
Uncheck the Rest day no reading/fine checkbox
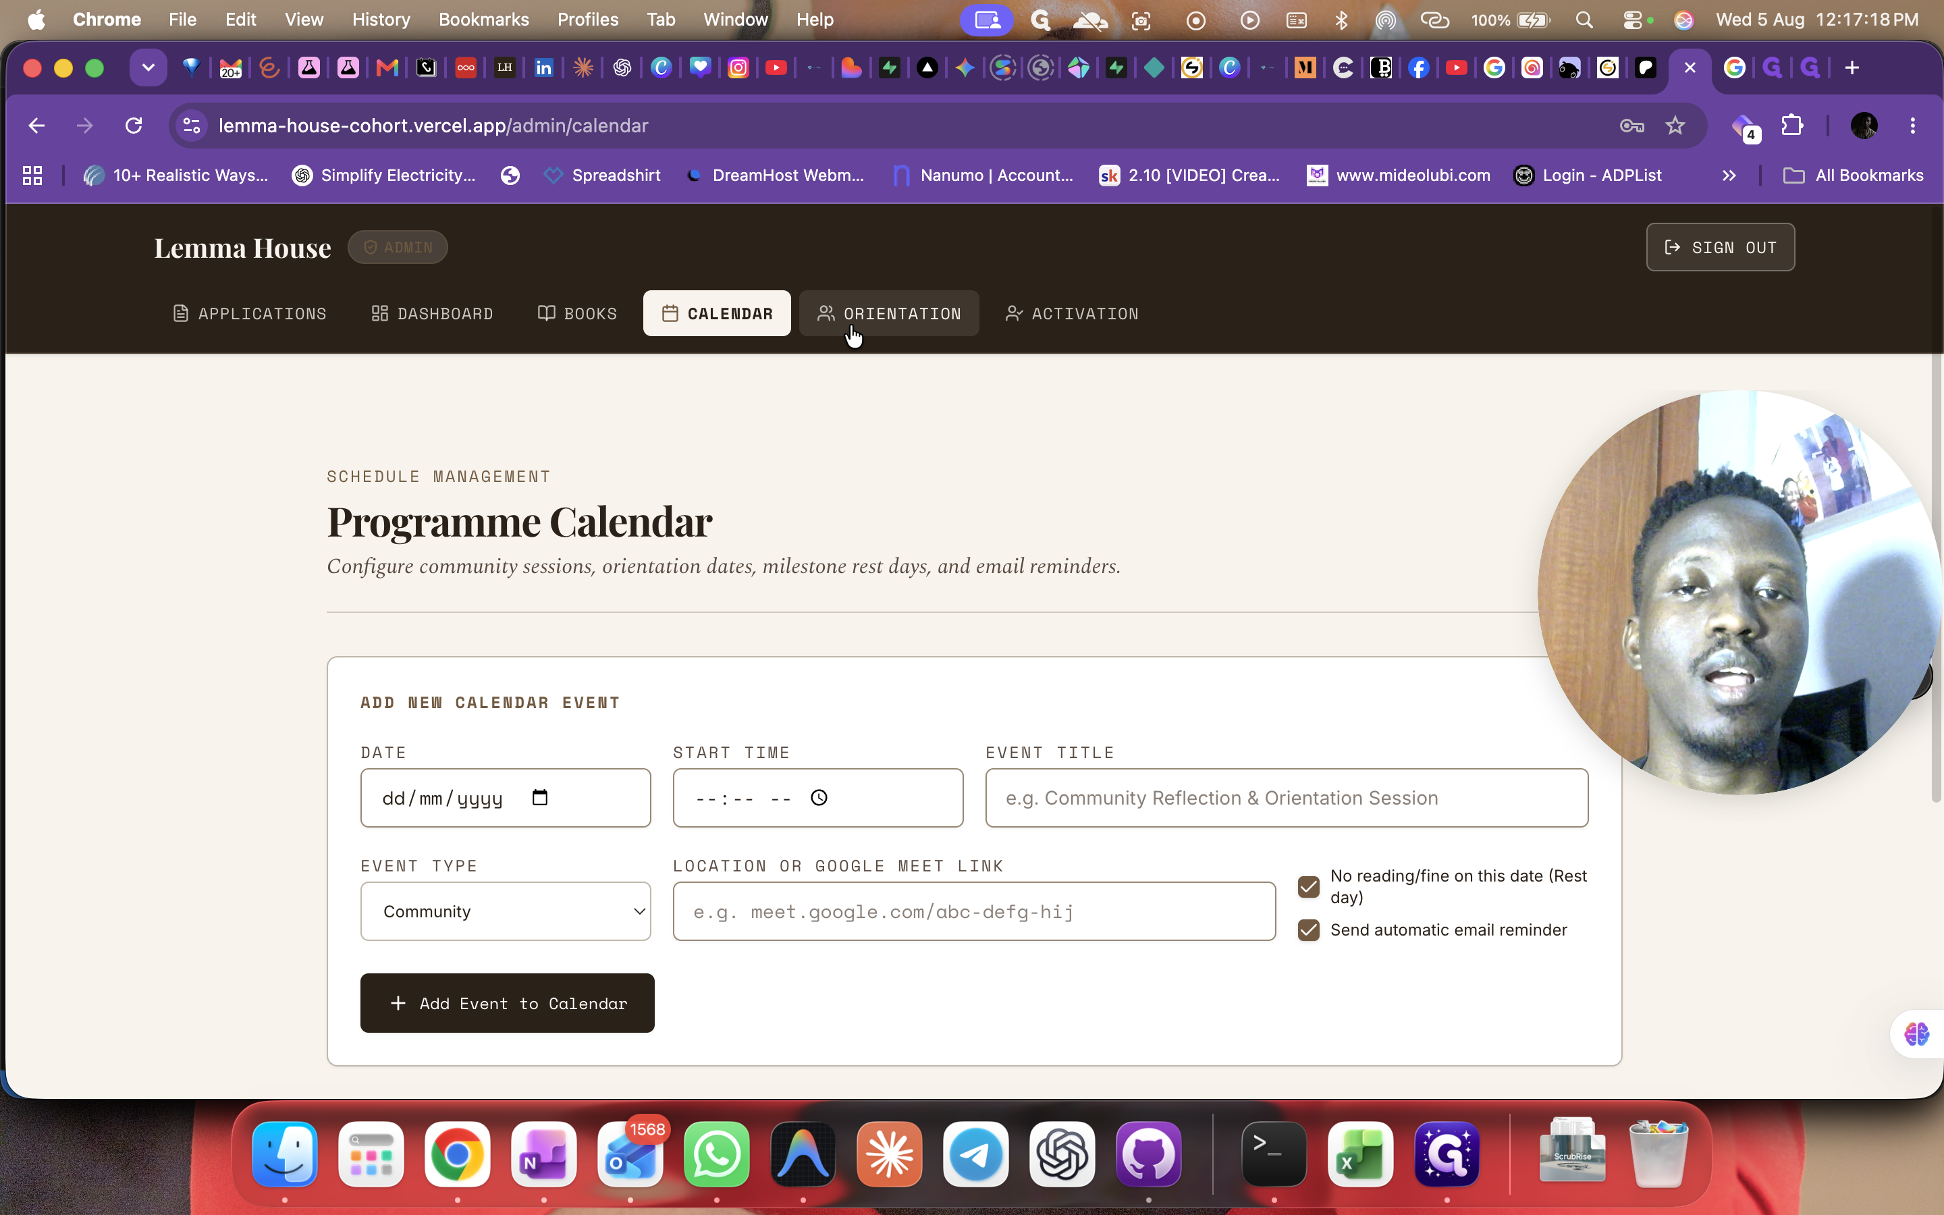(1309, 886)
